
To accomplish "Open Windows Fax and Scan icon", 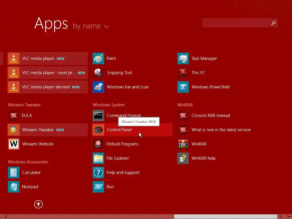I will 98,87.
